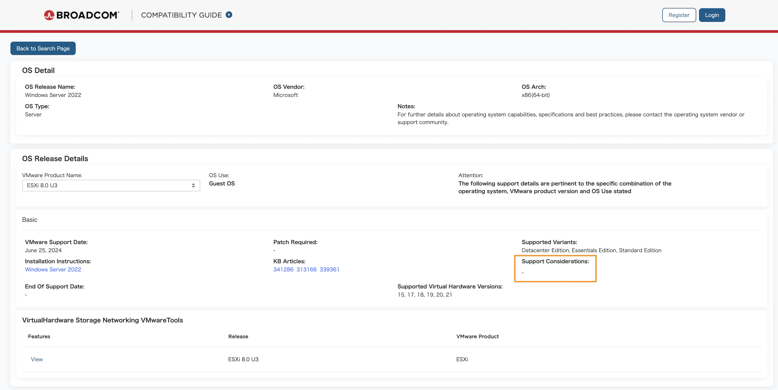Open Windows Server 2022 installation instructions link
This screenshot has height=390, width=778.
tap(53, 269)
